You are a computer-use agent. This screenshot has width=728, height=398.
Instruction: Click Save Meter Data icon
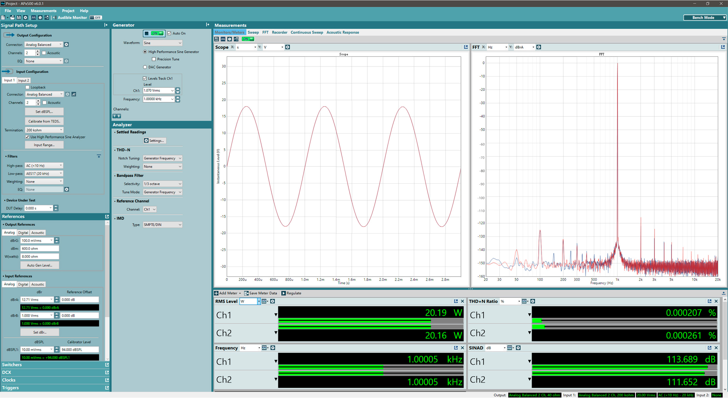coord(246,293)
